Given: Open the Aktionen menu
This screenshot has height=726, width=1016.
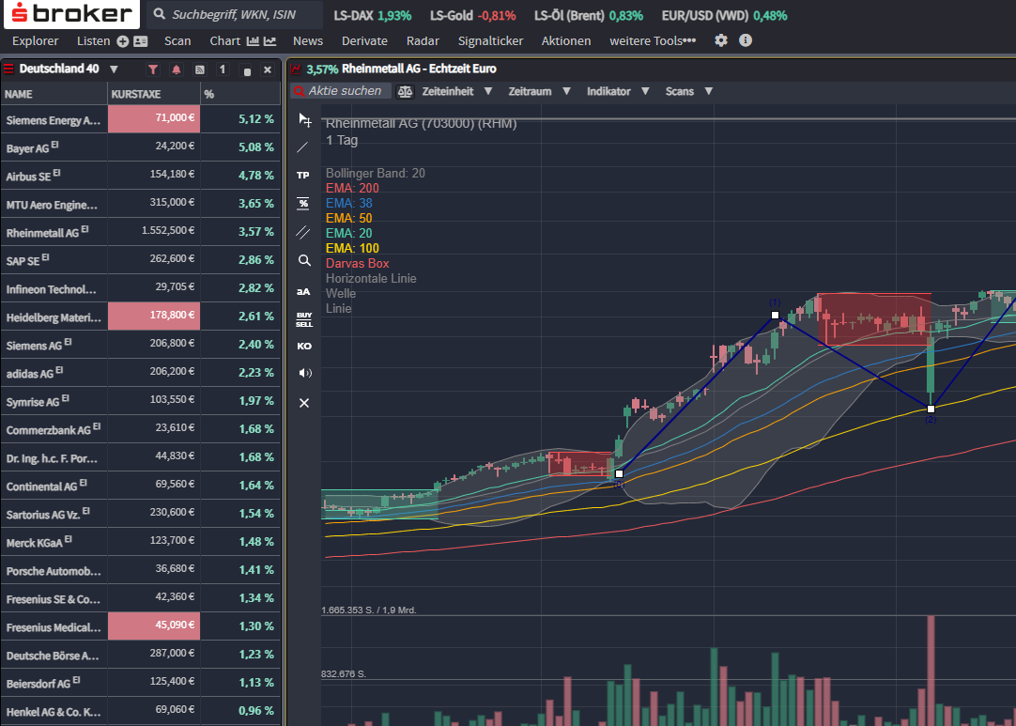Looking at the screenshot, I should pyautogui.click(x=565, y=40).
